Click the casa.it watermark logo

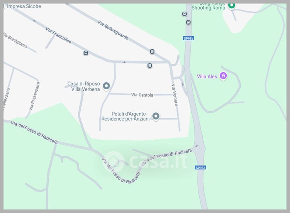pyautogui.click(x=145, y=161)
